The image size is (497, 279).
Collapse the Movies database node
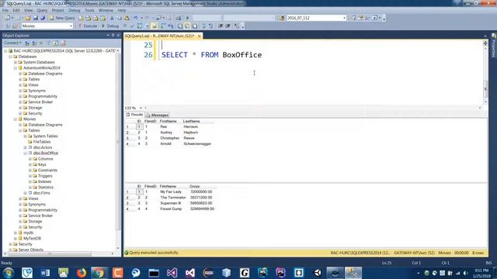click(16, 119)
